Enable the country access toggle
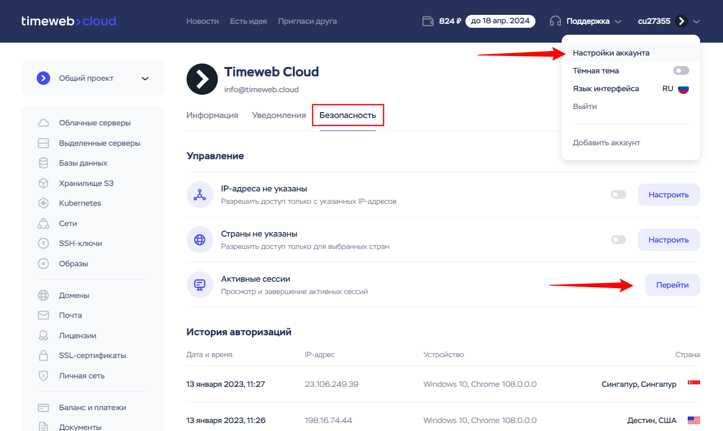The height and width of the screenshot is (431, 723). [618, 240]
